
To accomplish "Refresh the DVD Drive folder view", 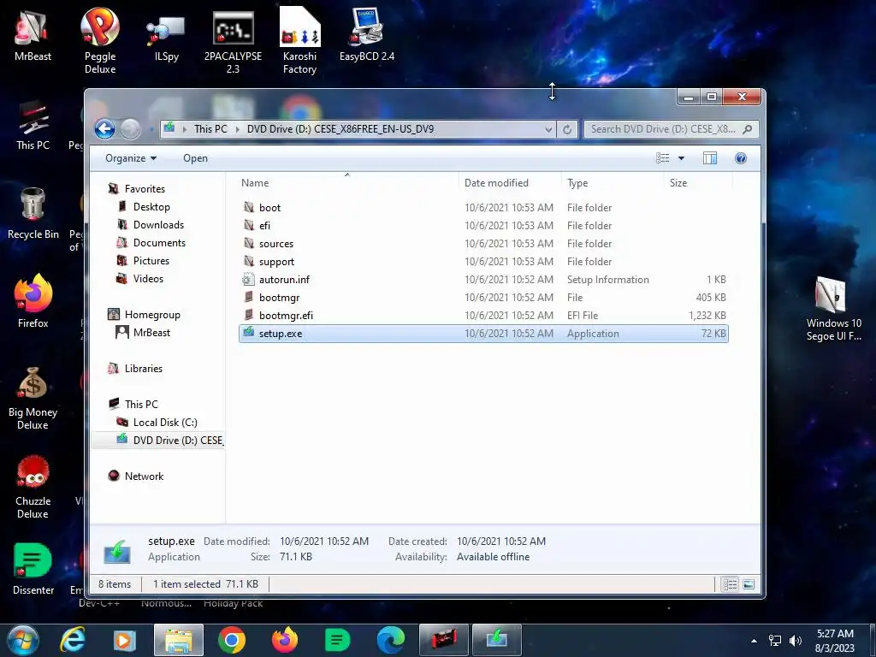I will click(567, 129).
